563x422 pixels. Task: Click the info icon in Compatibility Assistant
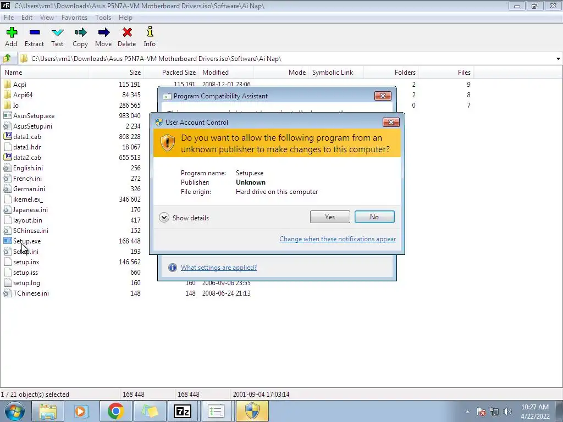(x=172, y=268)
